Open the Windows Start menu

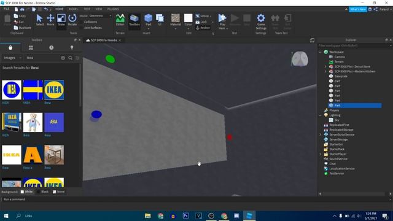tap(6, 215)
